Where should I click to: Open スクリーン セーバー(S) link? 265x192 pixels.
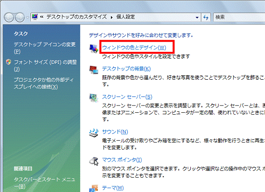pyautogui.click(x=127, y=97)
